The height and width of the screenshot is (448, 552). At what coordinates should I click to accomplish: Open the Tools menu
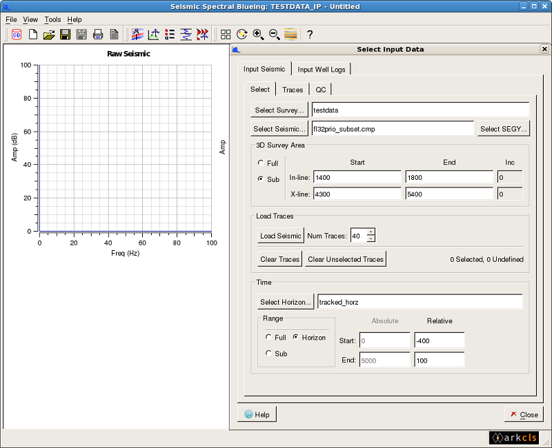[52, 19]
